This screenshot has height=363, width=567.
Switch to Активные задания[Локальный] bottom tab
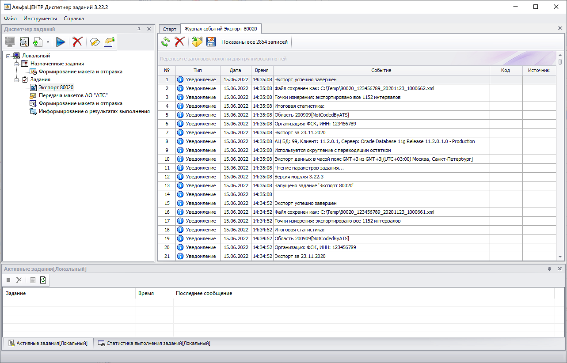click(x=48, y=343)
